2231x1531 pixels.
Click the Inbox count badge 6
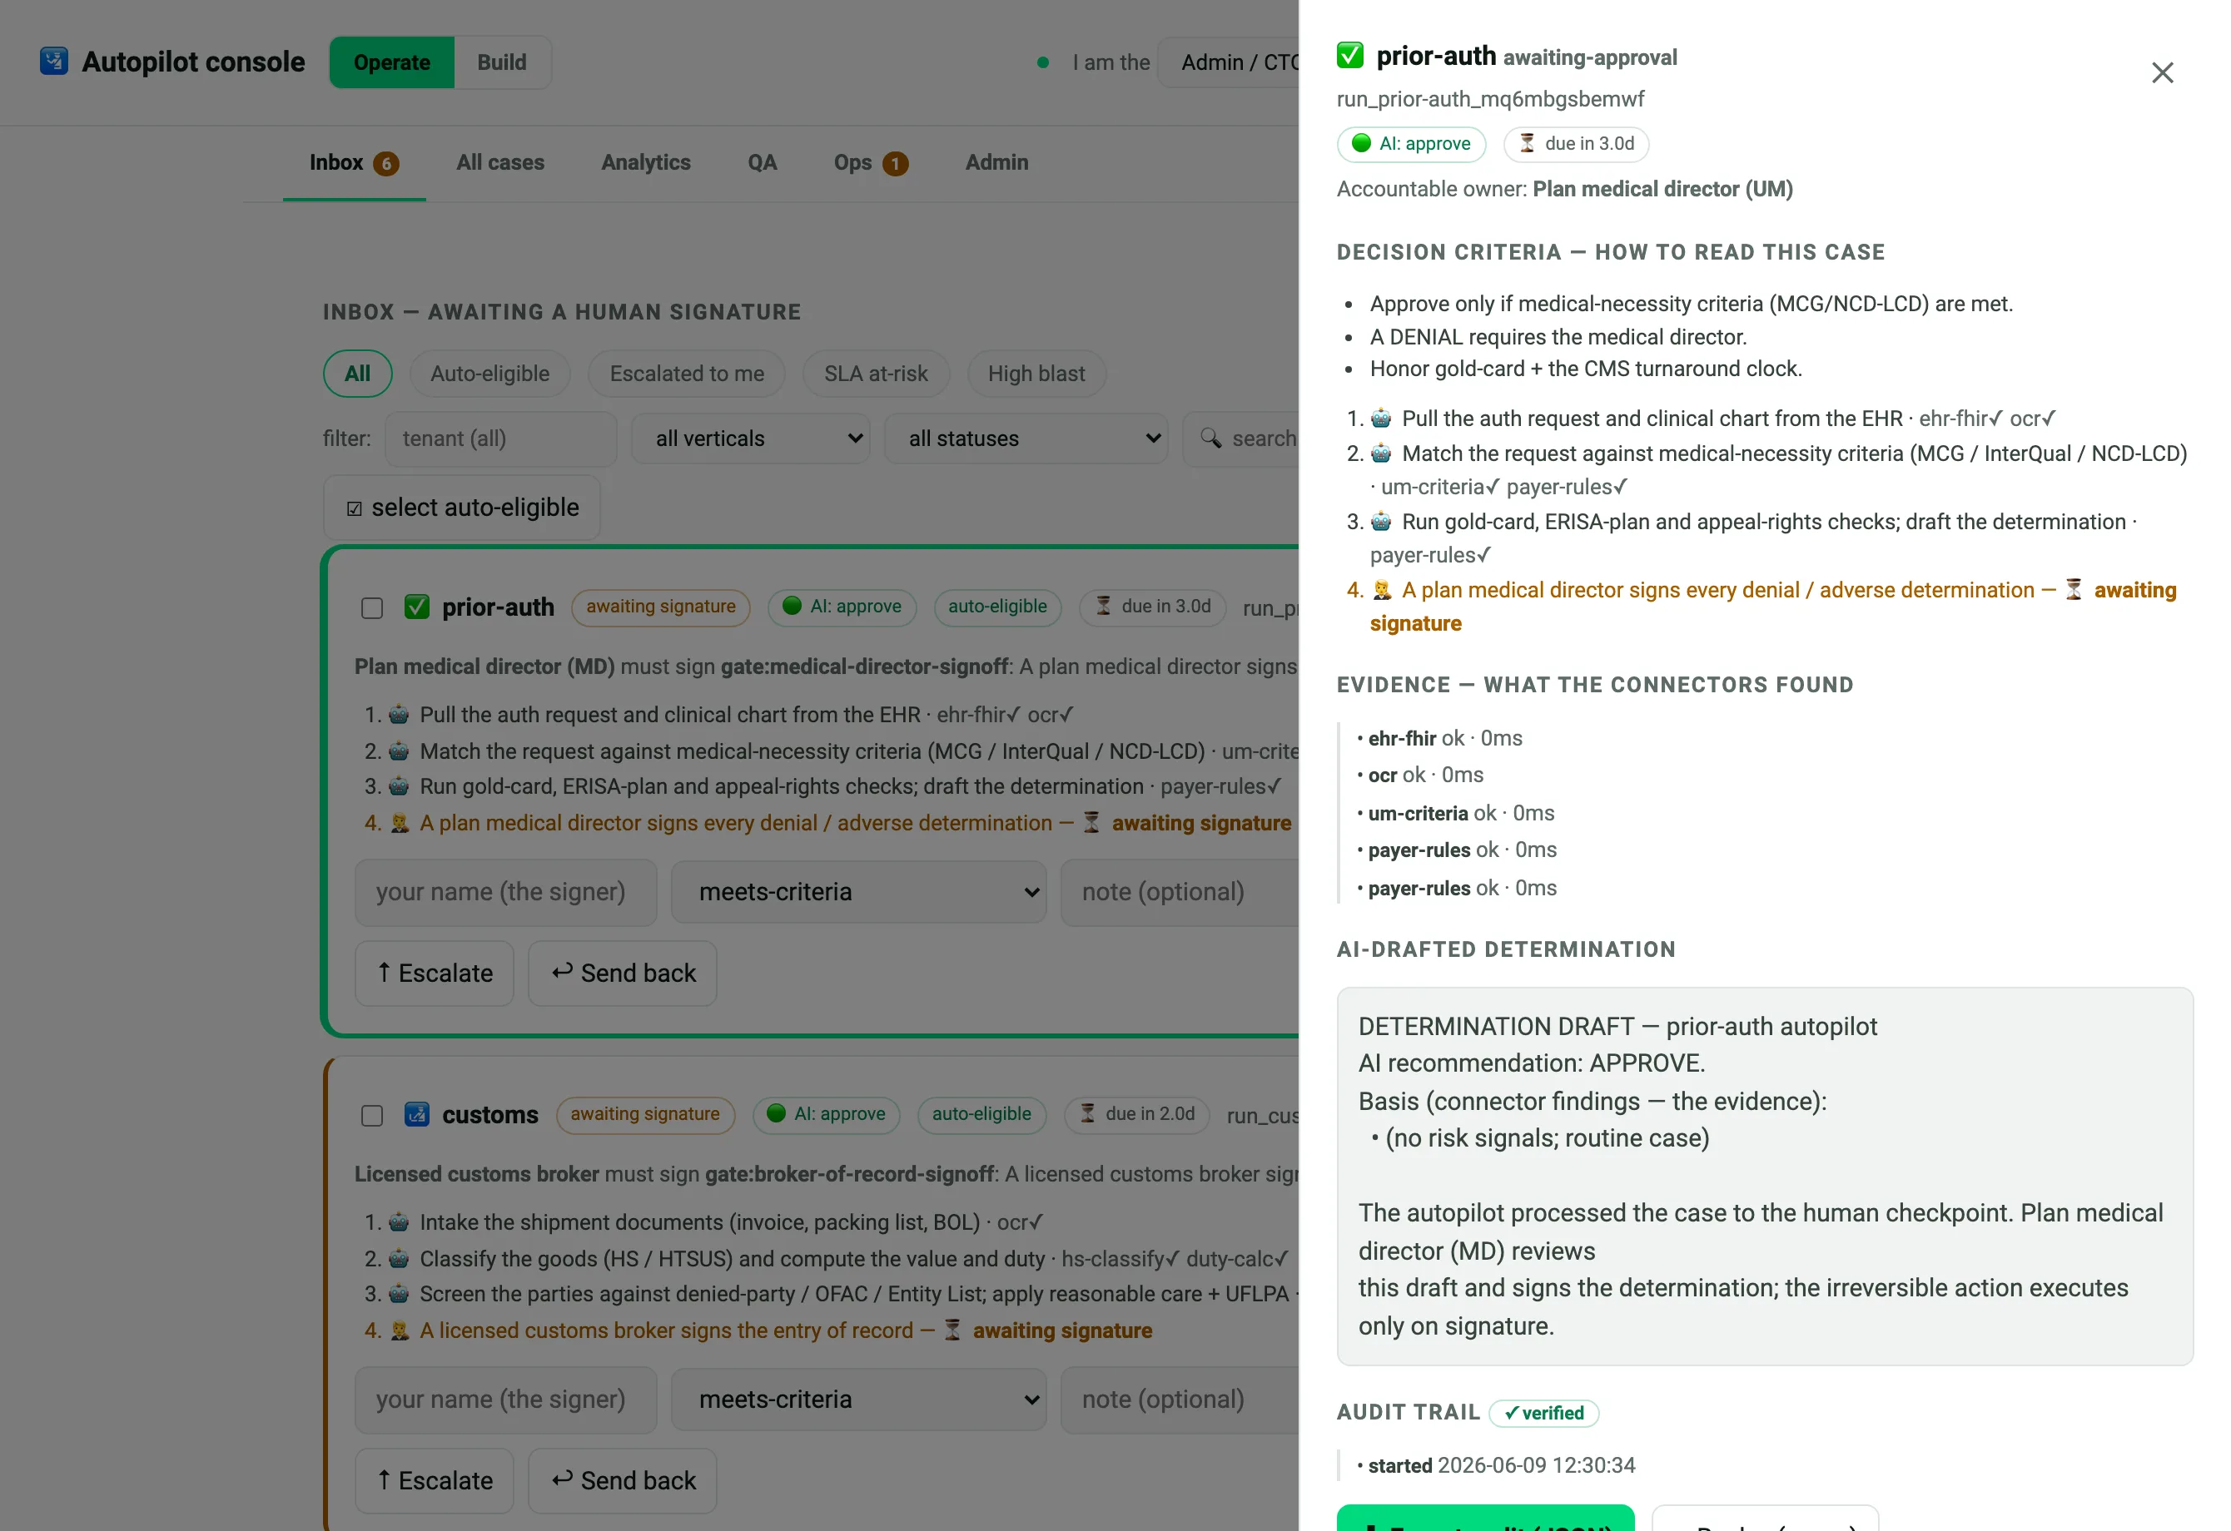pos(386,164)
